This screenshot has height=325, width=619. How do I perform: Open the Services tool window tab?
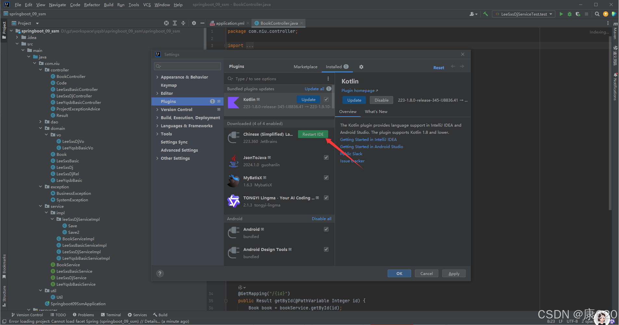pyautogui.click(x=137, y=315)
